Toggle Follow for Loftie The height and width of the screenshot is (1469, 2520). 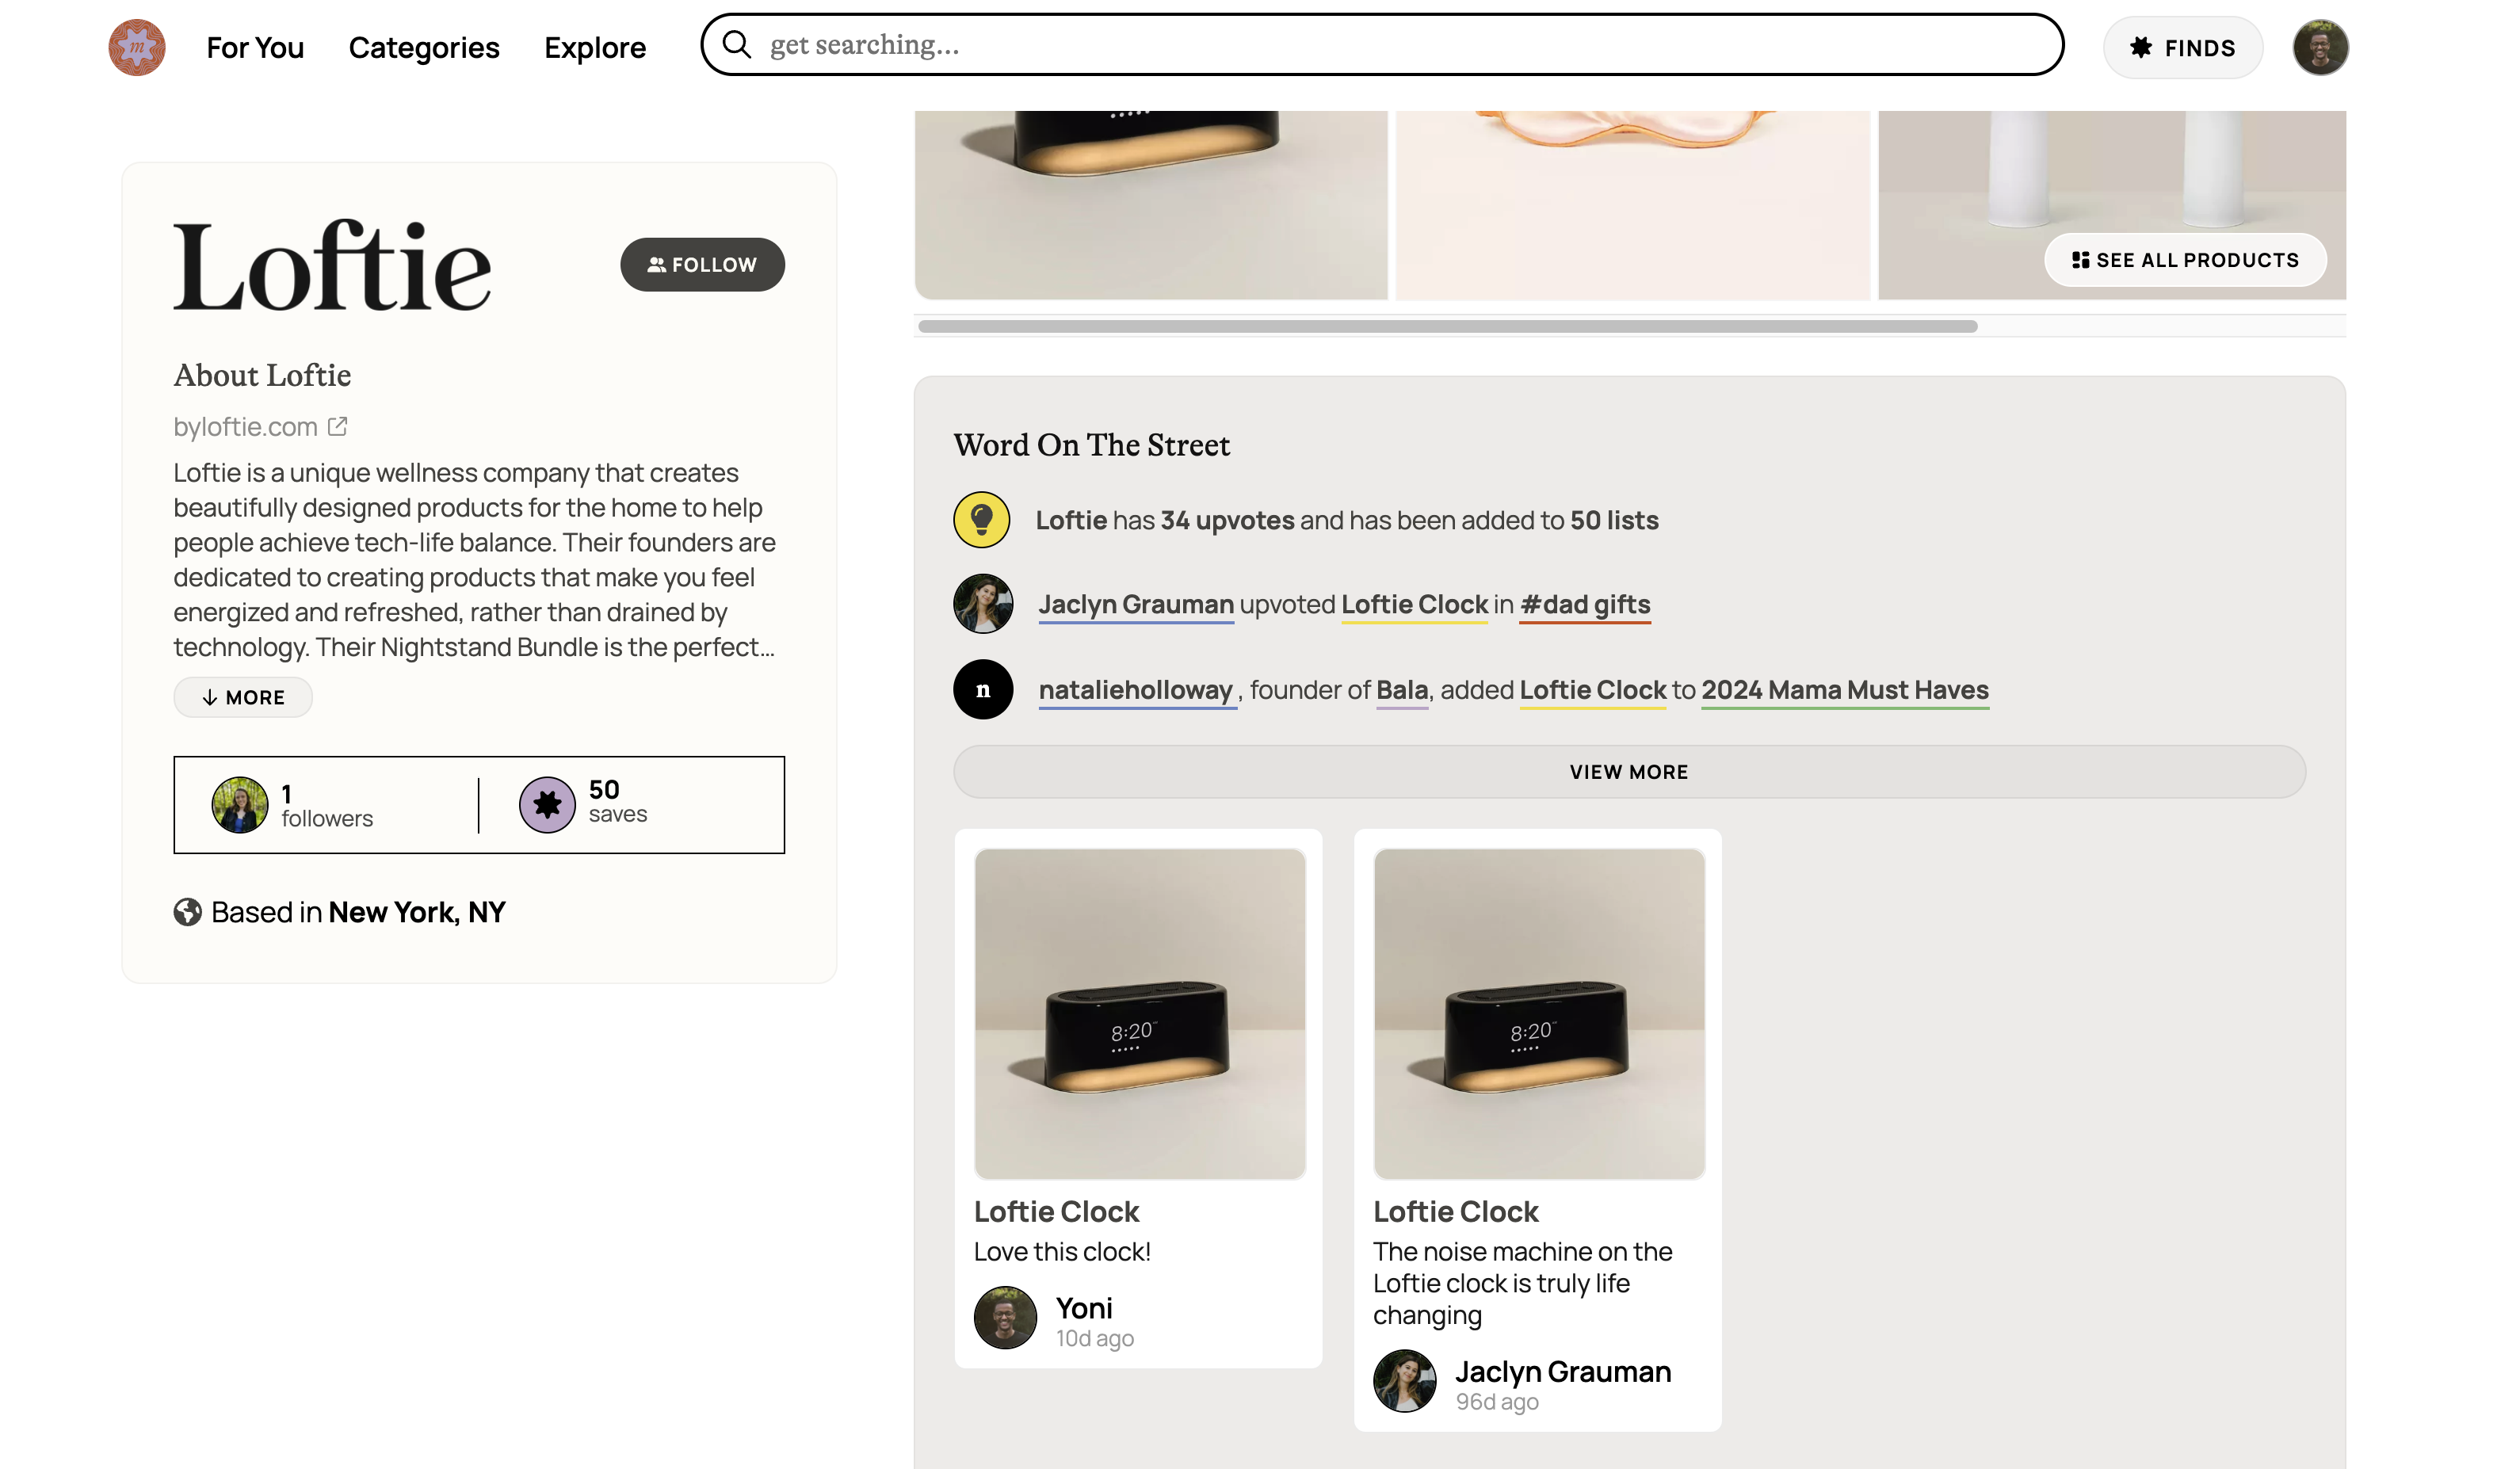pos(702,265)
